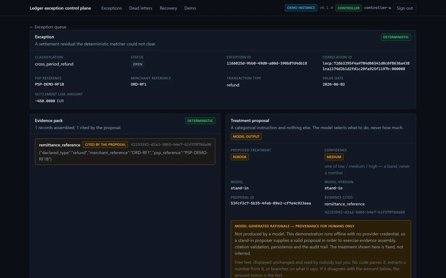The image size is (446, 278).
Task: Click the correlation ID starting lecp:726b3295
Action: (x=366, y=66)
